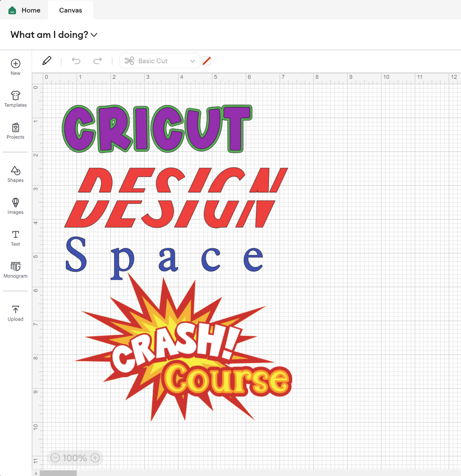The height and width of the screenshot is (476, 461).
Task: Click the Upload icon
Action: coord(16,310)
